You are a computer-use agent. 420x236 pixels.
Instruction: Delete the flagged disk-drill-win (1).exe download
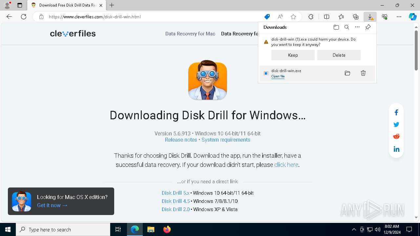pyautogui.click(x=339, y=55)
